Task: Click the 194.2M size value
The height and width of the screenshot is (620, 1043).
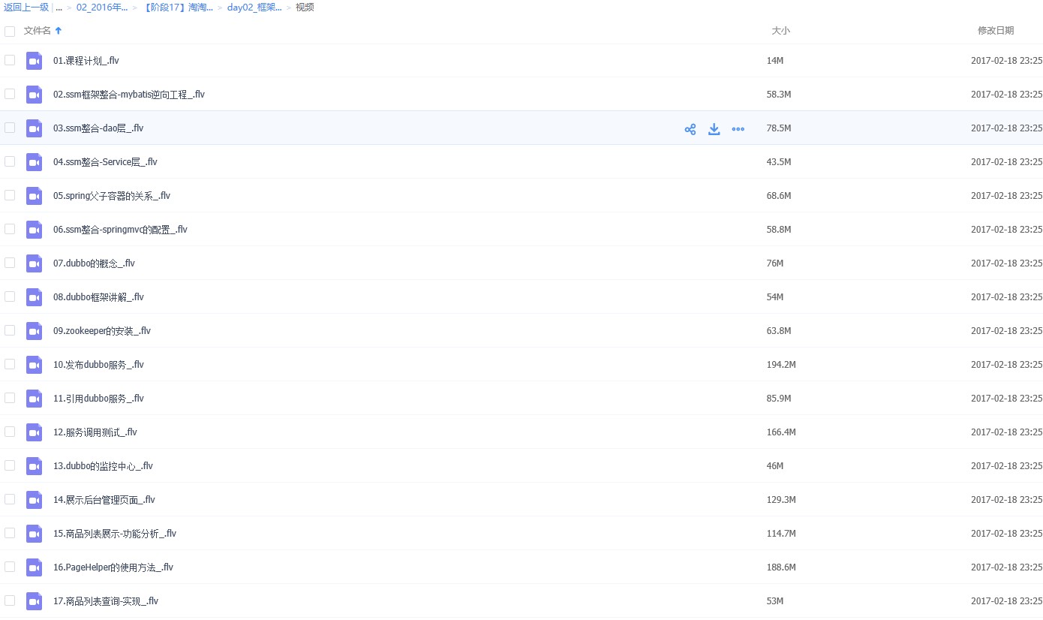Action: point(781,365)
